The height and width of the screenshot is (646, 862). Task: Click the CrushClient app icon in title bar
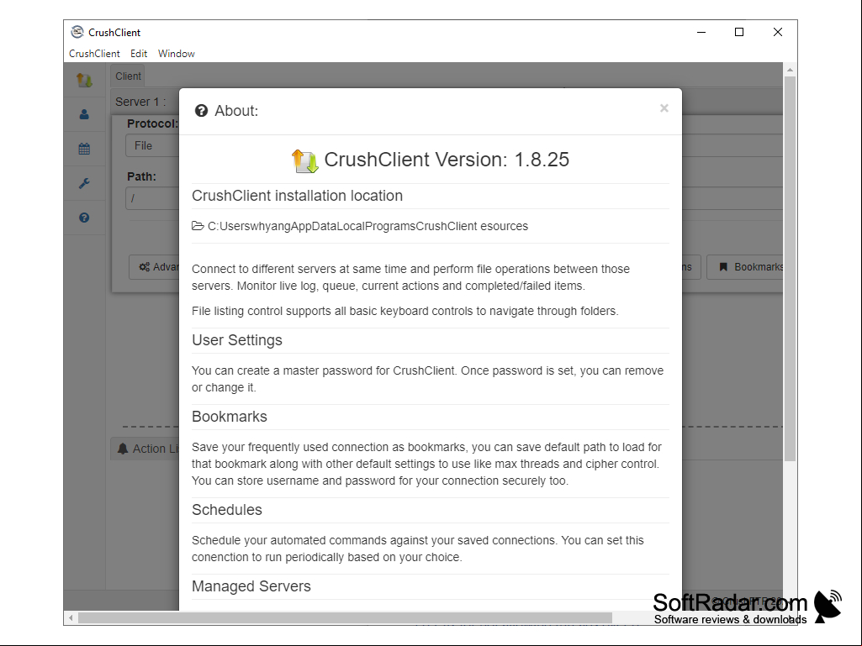[x=77, y=32]
